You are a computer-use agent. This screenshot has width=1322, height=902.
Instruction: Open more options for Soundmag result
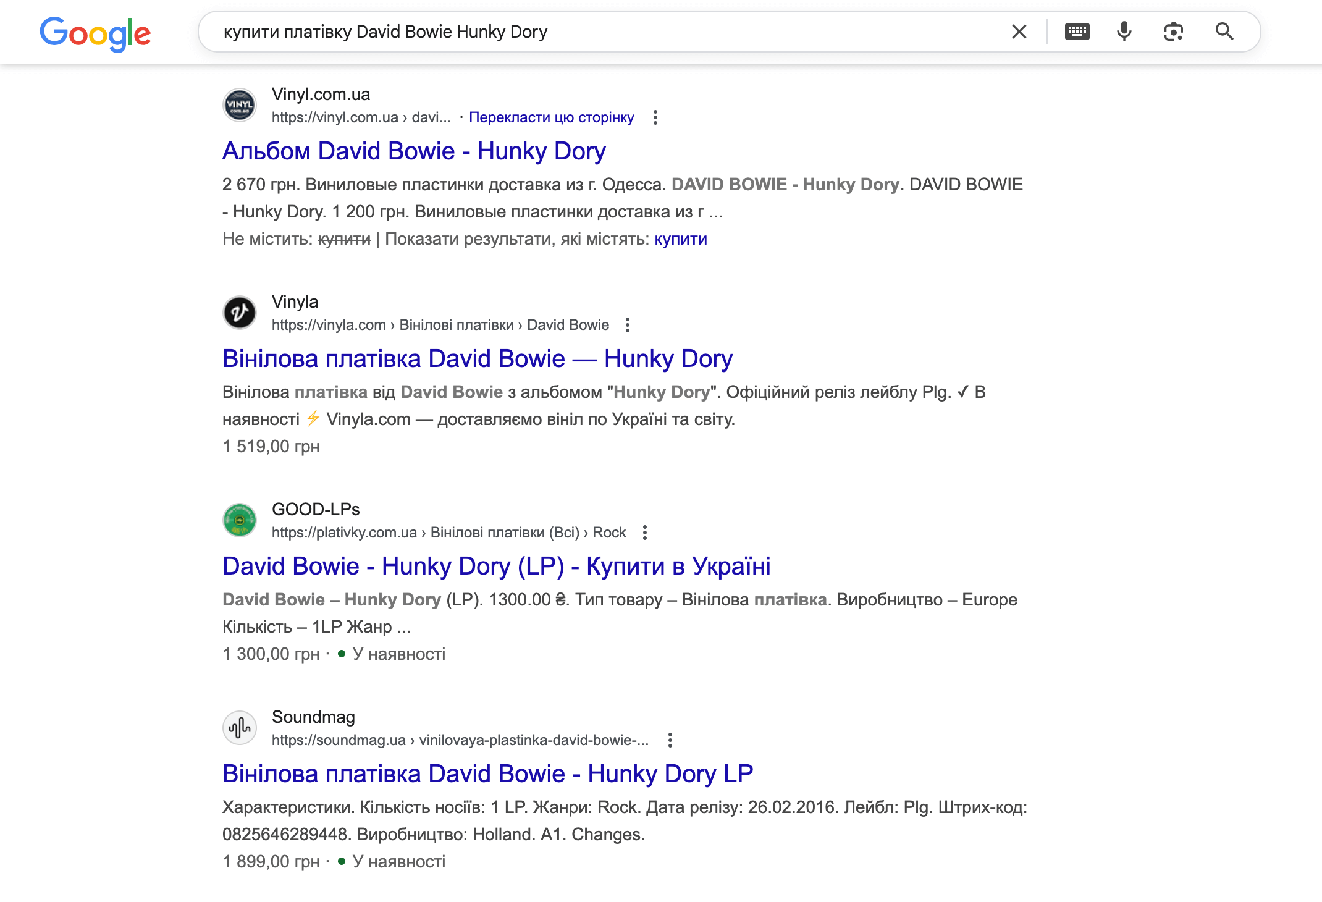click(670, 740)
